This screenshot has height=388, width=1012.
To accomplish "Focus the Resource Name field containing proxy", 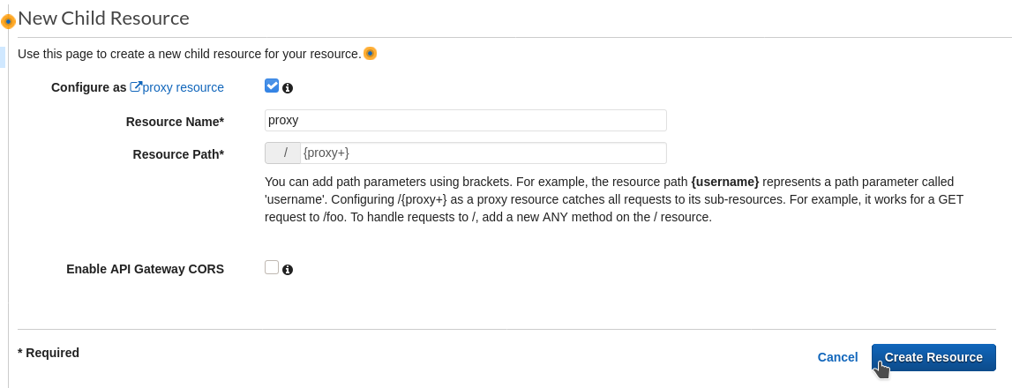I will 465,121.
